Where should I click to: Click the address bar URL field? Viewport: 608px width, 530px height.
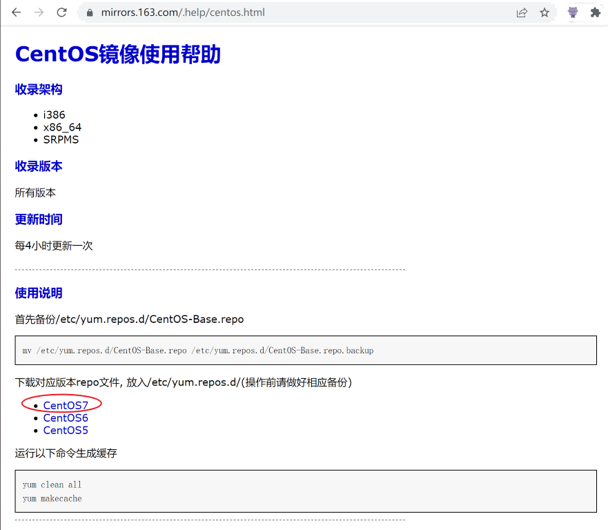point(276,12)
